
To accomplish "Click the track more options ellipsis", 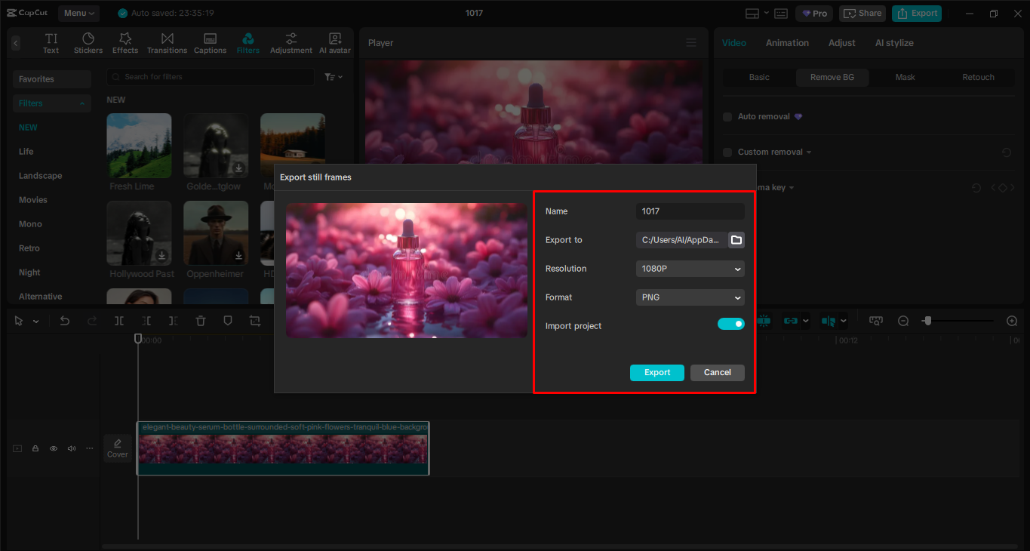I will (x=90, y=448).
